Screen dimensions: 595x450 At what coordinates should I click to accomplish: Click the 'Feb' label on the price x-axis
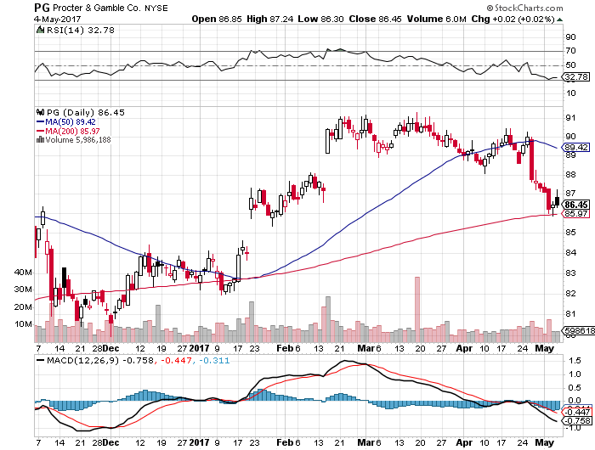[x=285, y=348]
